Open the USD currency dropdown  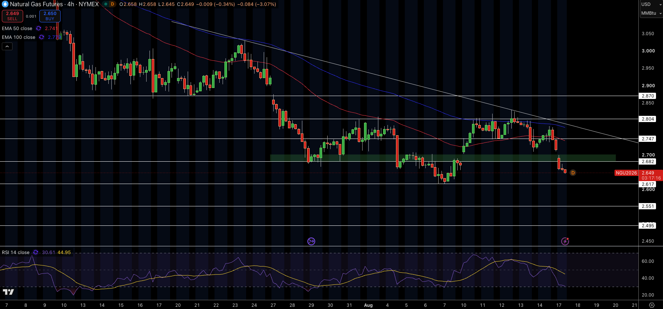pos(651,4)
